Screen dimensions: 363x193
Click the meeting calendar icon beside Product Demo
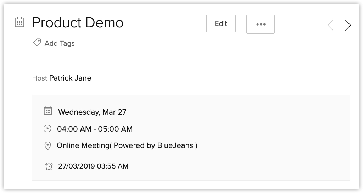click(20, 22)
